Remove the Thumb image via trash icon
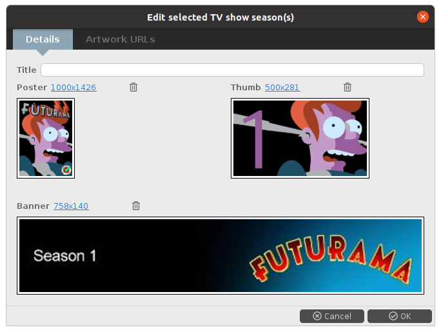The image size is (441, 332). click(x=348, y=87)
